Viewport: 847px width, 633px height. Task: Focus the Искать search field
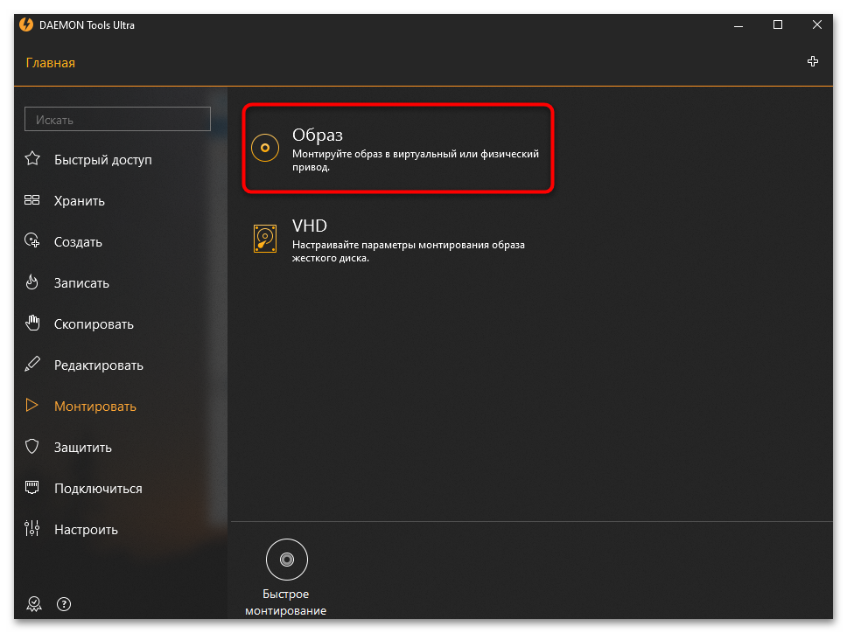click(117, 119)
